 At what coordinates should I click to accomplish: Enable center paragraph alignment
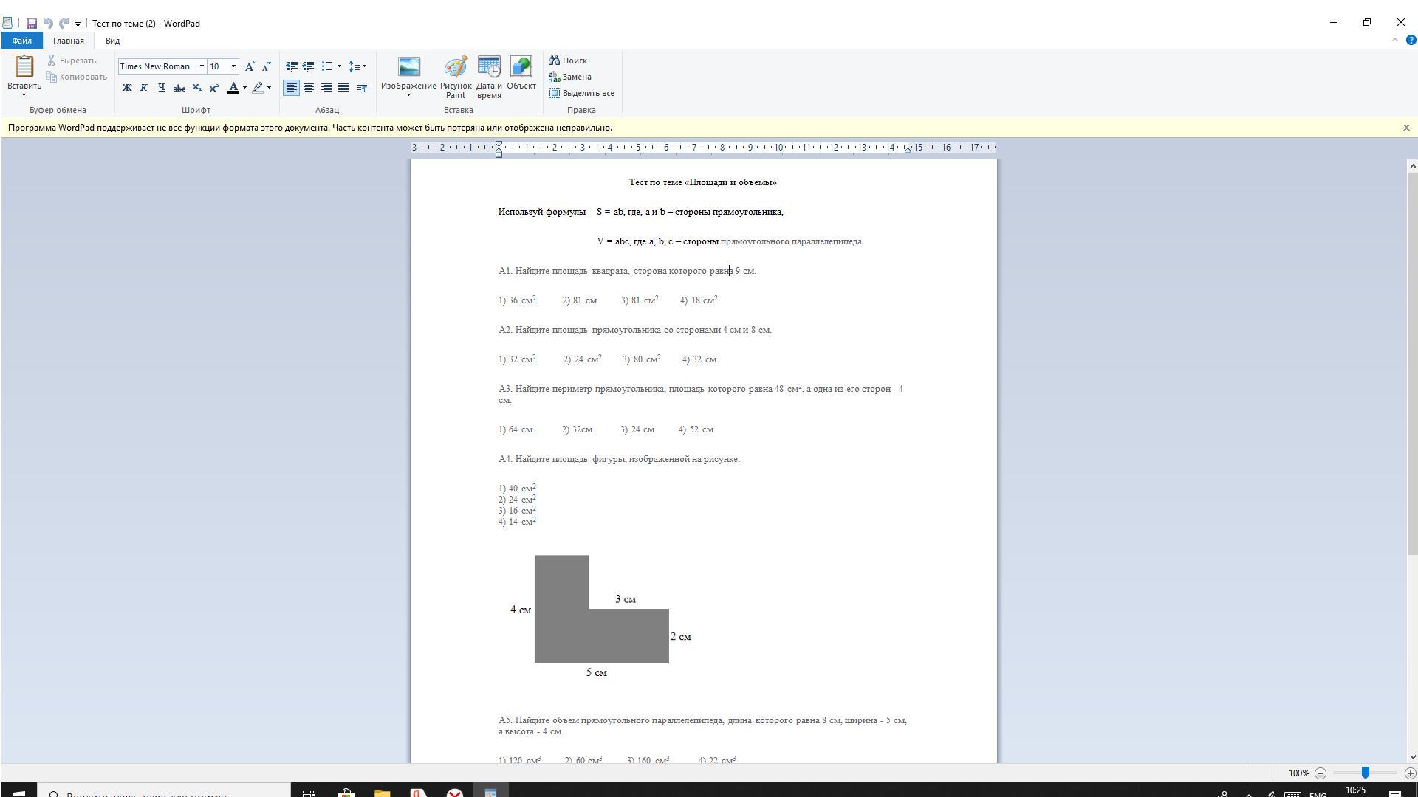pos(309,88)
